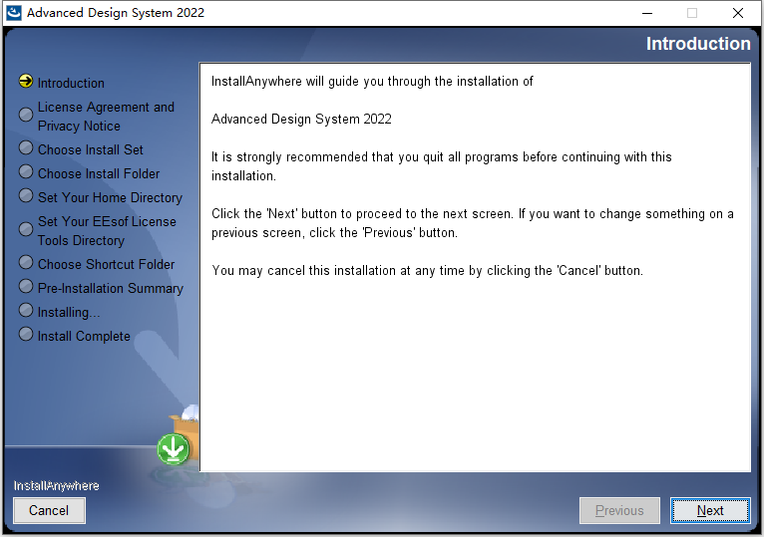Select the 'Choose Install Set' step text
Screen dimensions: 764x537
point(90,150)
